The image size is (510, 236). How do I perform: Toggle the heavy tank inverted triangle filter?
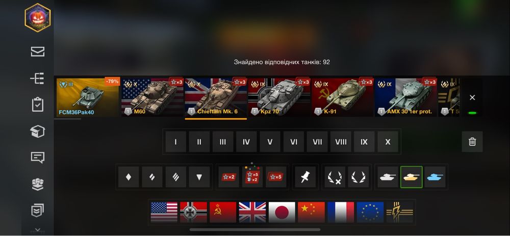(x=199, y=177)
